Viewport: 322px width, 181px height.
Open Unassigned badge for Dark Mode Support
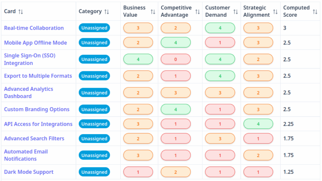94,172
